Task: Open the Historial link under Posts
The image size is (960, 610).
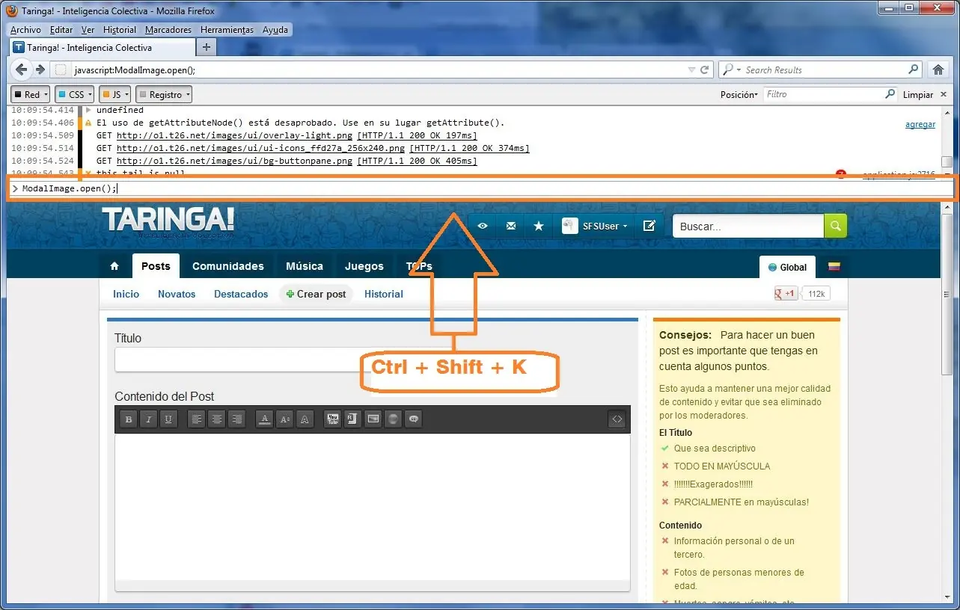Action: pos(384,294)
